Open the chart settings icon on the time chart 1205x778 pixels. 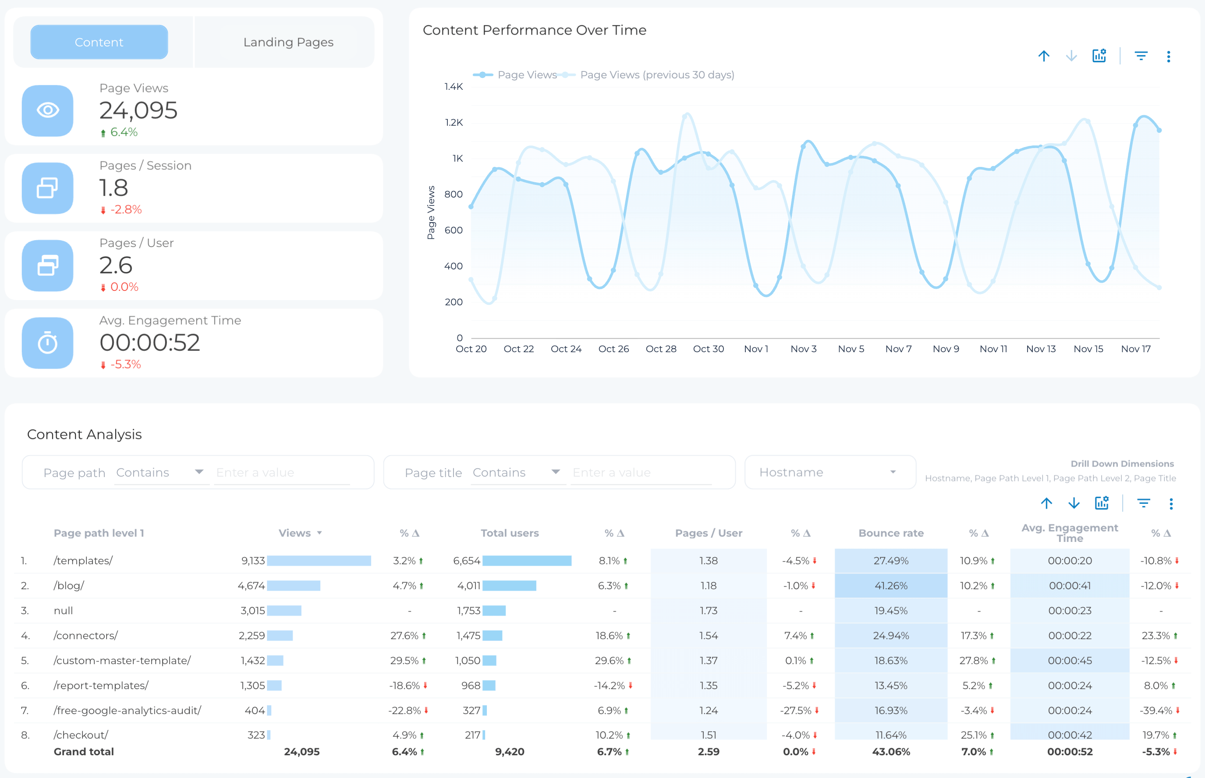coord(1099,56)
